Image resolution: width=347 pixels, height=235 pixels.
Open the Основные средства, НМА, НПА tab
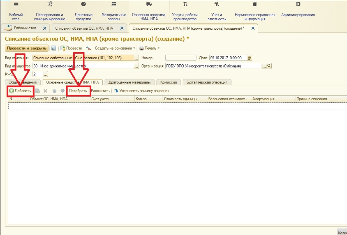73,82
